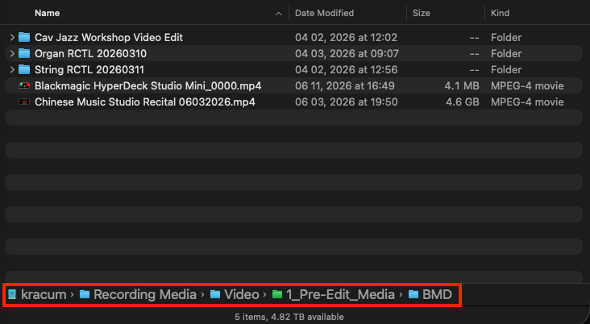This screenshot has width=590, height=324.
Task: Click the date 04 02, 2026 at 12:56
Action: [346, 69]
